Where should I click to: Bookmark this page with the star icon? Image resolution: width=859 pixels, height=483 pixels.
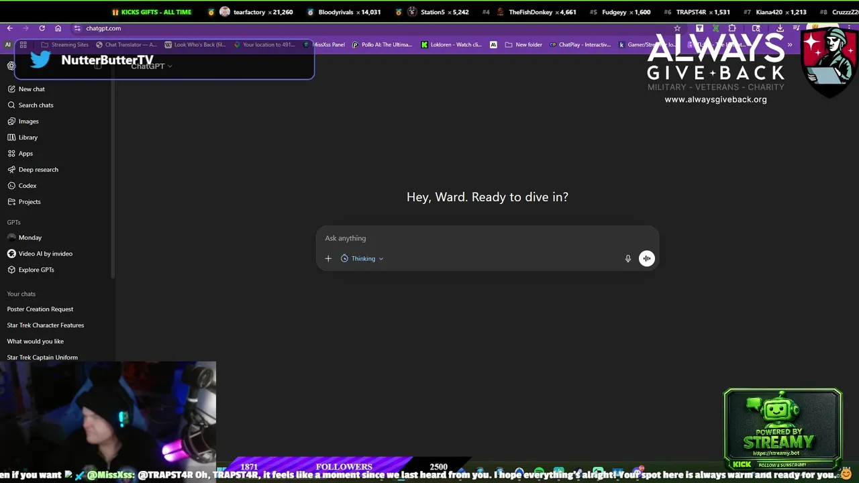coord(677,28)
